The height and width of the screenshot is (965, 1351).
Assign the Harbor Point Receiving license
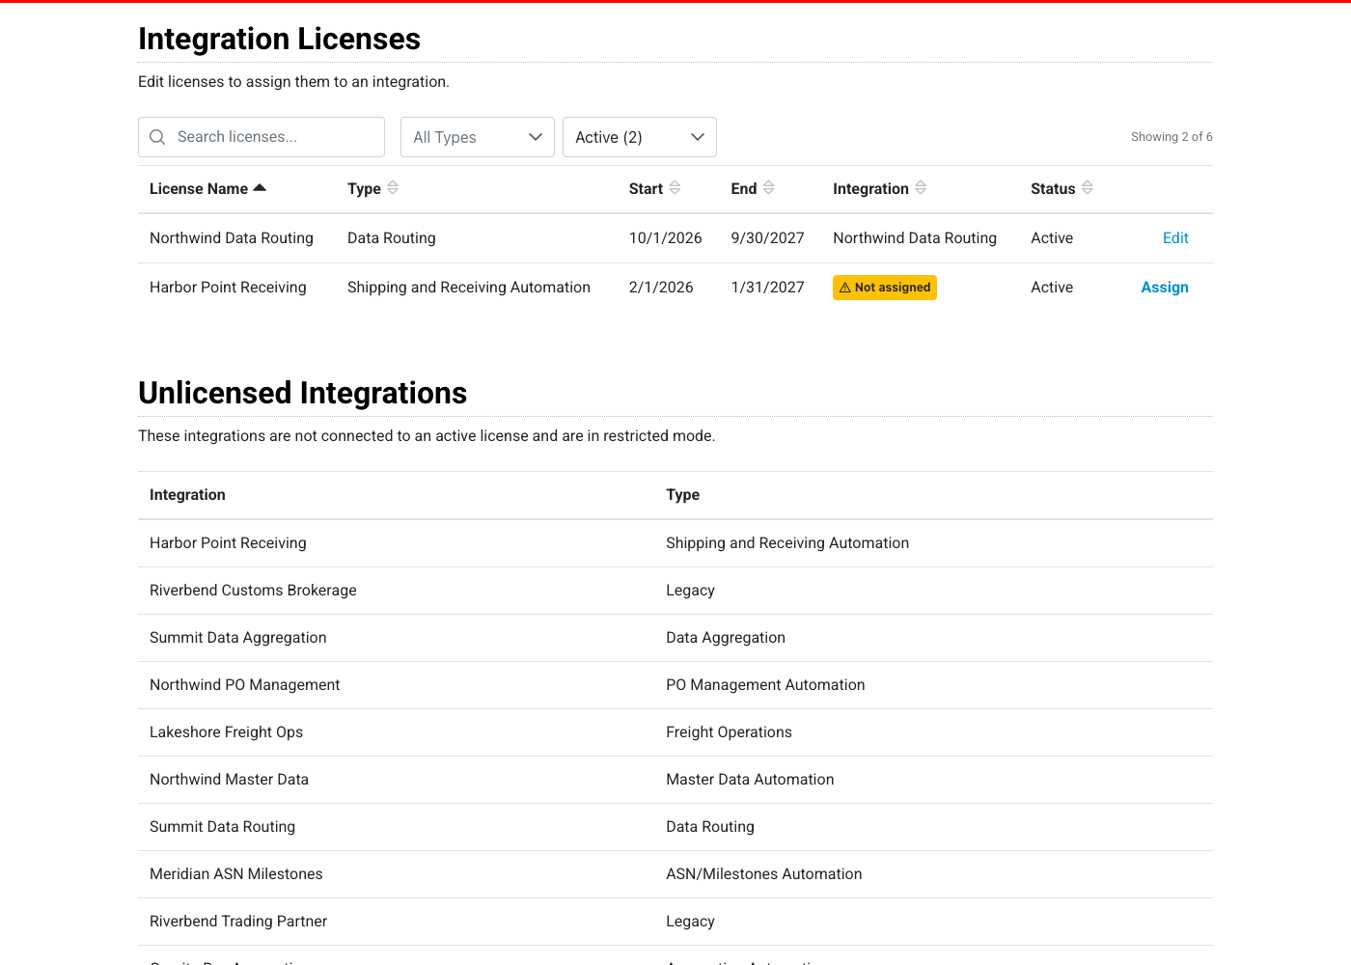click(1165, 288)
